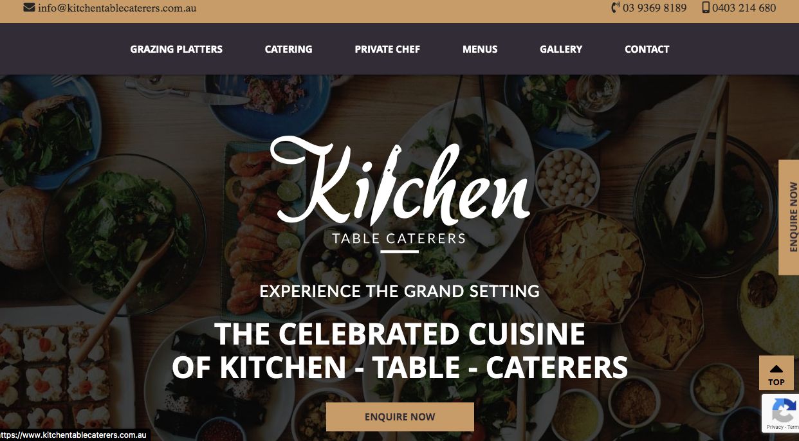799x441 pixels.
Task: Call the 03 9369 8189 number link
Action: 654,8
